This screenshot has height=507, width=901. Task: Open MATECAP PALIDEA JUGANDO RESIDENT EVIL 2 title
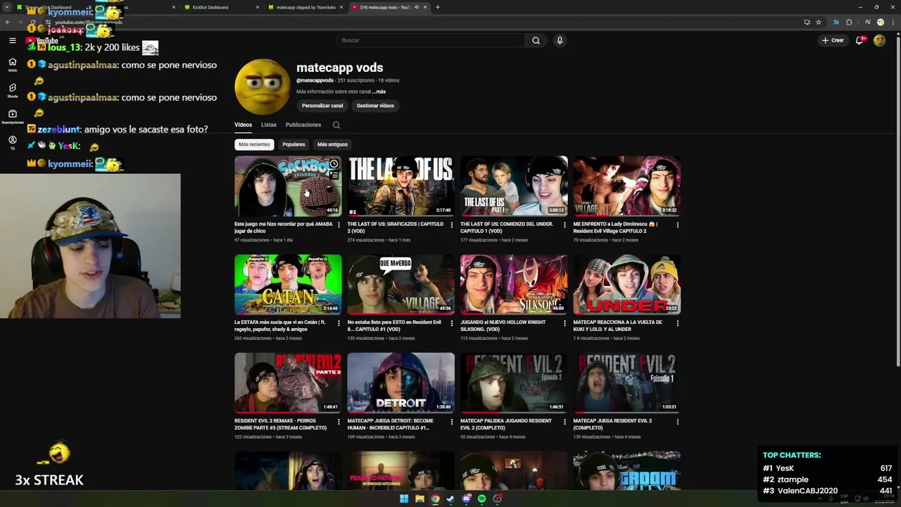[x=506, y=424]
